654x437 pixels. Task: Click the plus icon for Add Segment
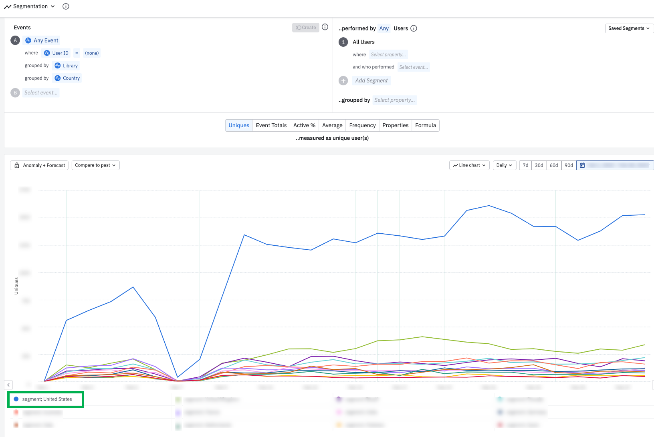pos(343,81)
